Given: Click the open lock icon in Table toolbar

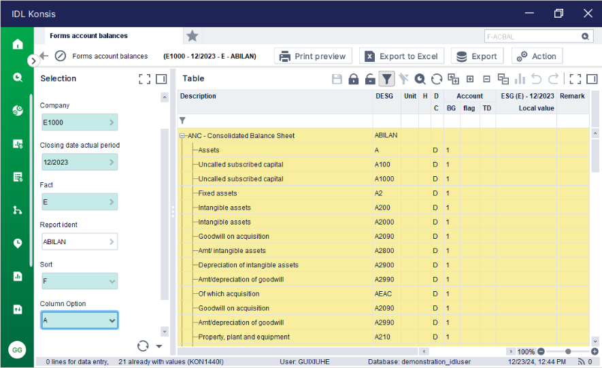Looking at the screenshot, I should point(370,79).
